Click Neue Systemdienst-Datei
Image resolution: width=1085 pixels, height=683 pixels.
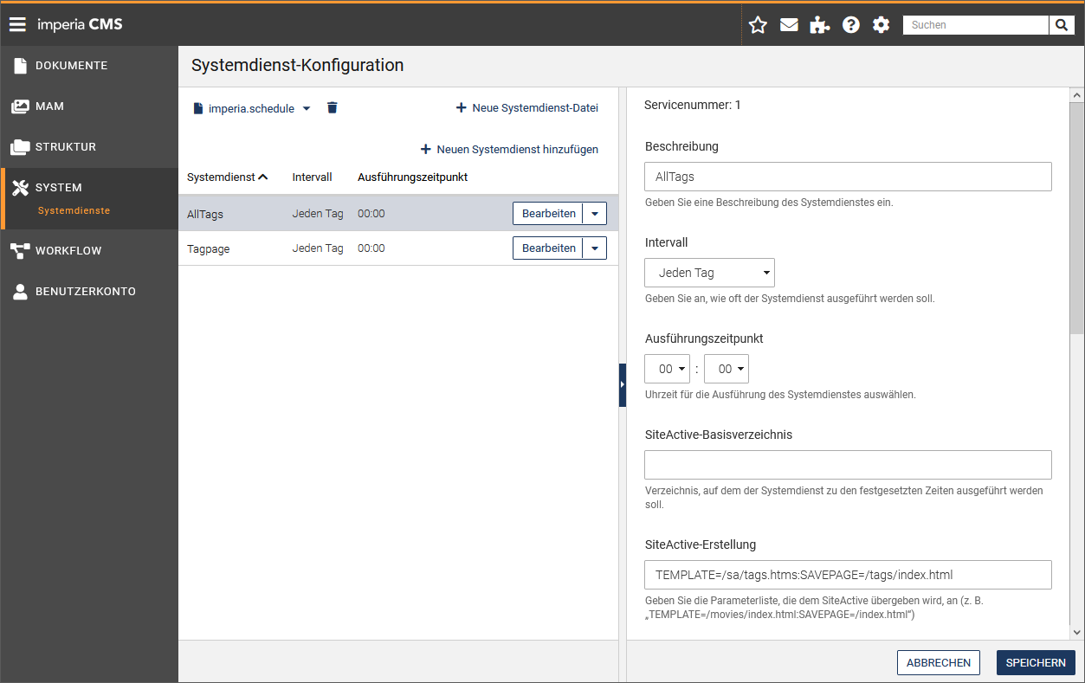coord(526,108)
